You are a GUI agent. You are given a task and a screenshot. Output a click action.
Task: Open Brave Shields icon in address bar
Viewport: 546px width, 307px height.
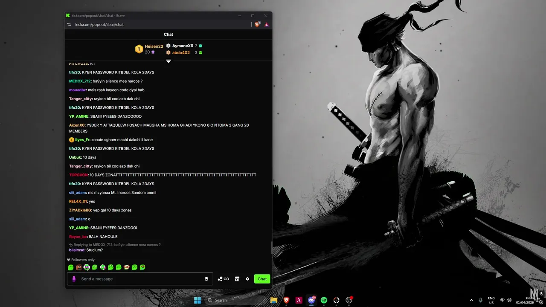pyautogui.click(x=257, y=24)
